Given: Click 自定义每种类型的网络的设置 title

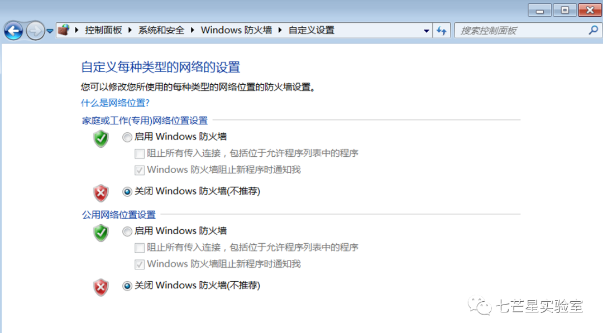Looking at the screenshot, I should click(160, 67).
